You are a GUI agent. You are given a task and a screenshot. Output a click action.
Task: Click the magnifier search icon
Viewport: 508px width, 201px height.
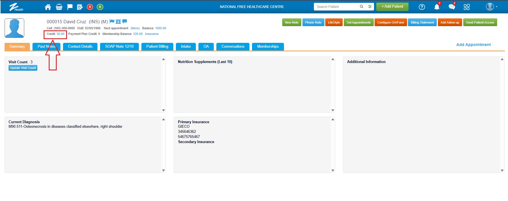click(361, 7)
